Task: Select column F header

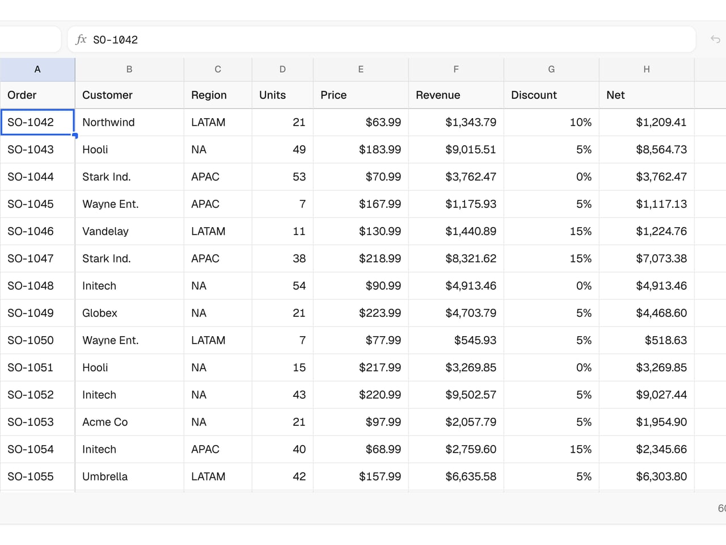Action: click(456, 69)
